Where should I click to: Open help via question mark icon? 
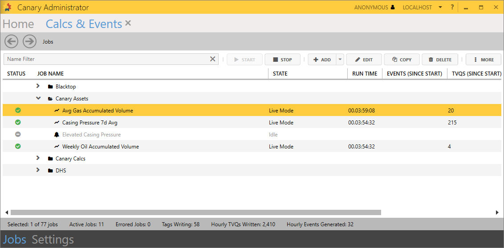(x=452, y=7)
